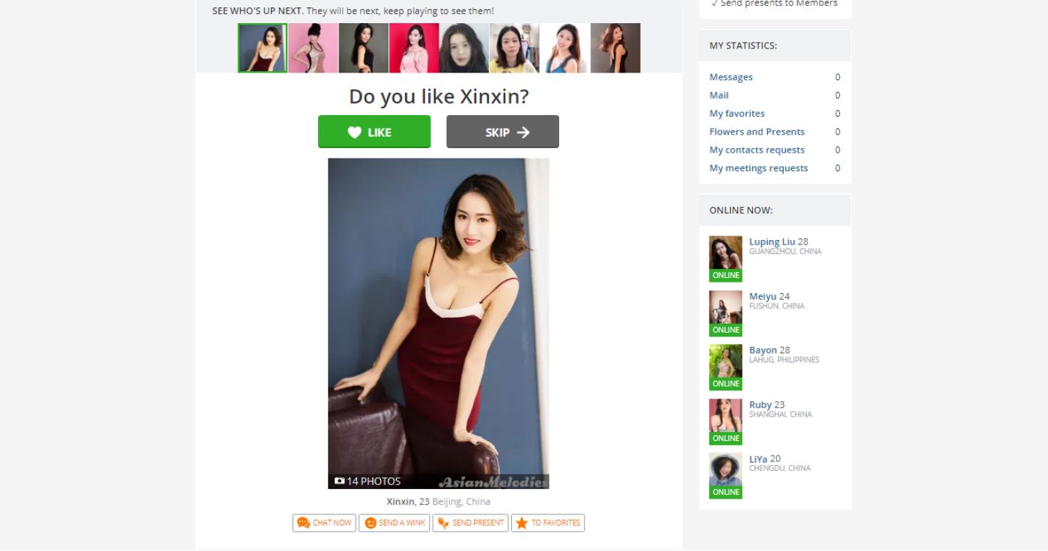Open My meetings requests link
The width and height of the screenshot is (1048, 551).
[x=759, y=168]
